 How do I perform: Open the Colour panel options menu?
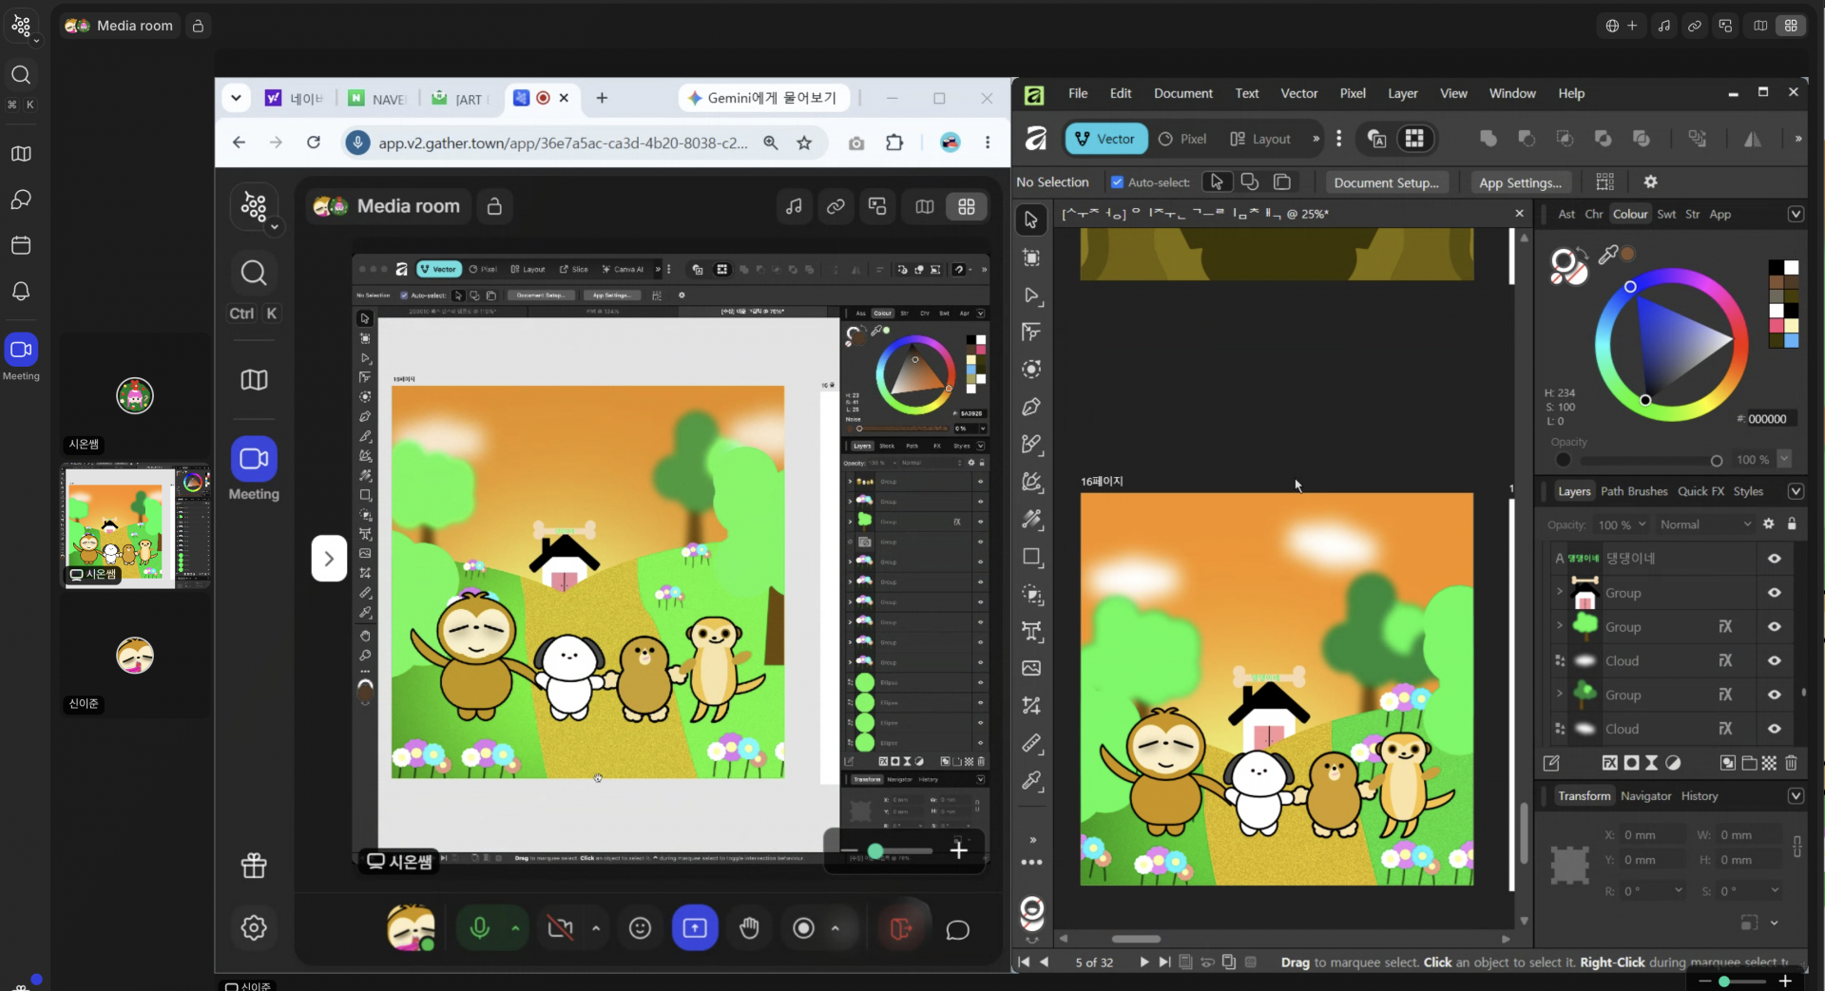click(x=1796, y=215)
